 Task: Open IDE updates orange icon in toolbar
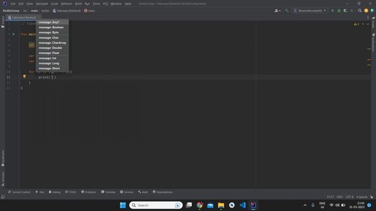click(366, 11)
